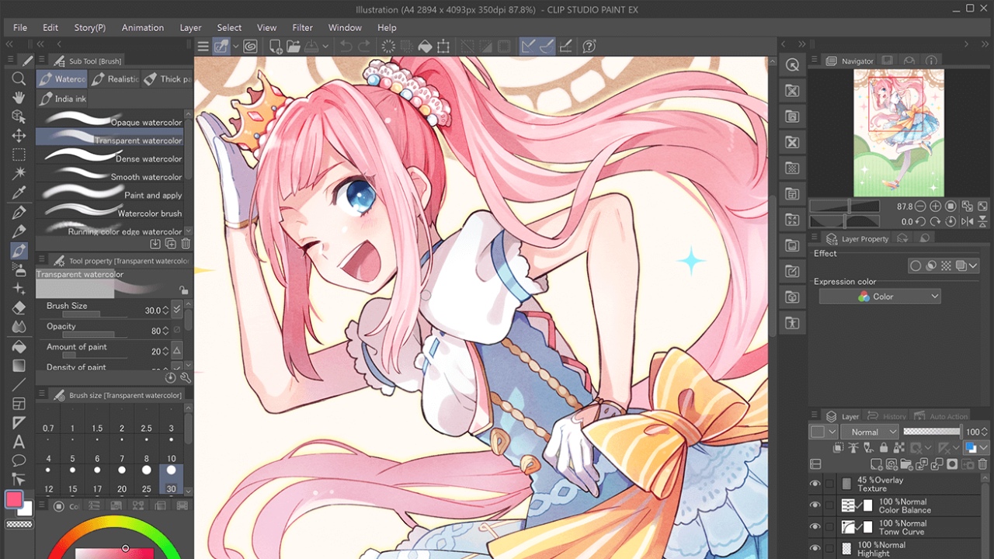The width and height of the screenshot is (994, 559).
Task: Create a layer mask
Action: [952, 464]
